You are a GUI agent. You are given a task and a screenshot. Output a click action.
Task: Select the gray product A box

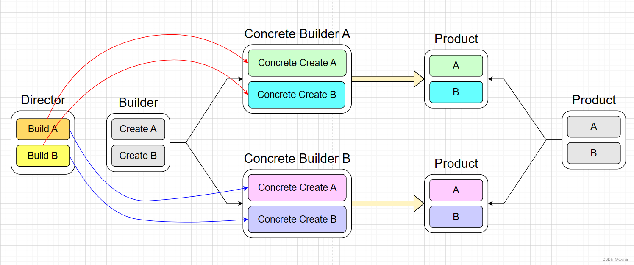tap(594, 126)
